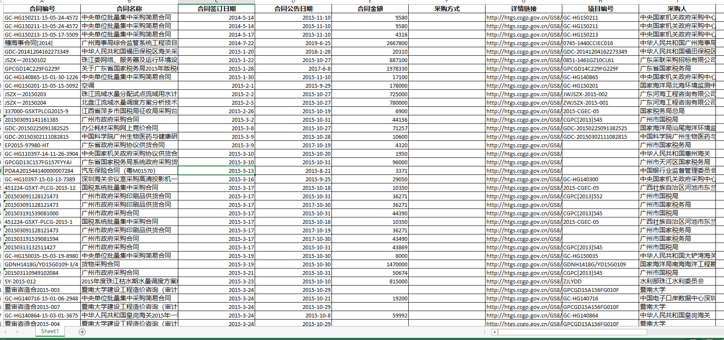Click announcement date 2019-6-25
724x340 pixels.
pyautogui.click(x=293, y=43)
